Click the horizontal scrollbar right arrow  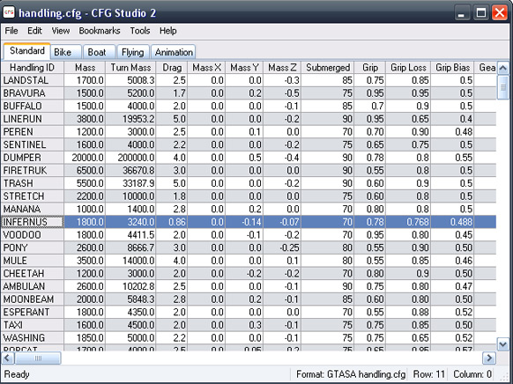(489, 358)
